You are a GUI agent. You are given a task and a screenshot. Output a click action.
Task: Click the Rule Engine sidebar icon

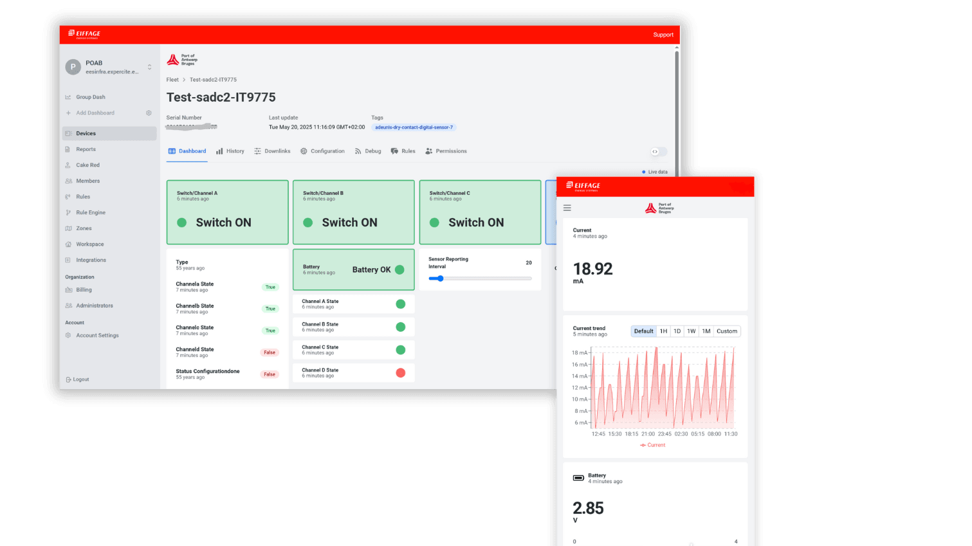(x=68, y=213)
